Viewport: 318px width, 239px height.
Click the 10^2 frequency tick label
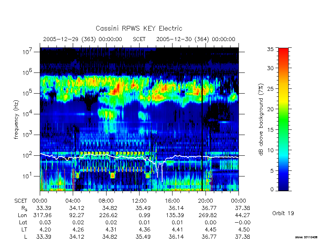click(28, 155)
